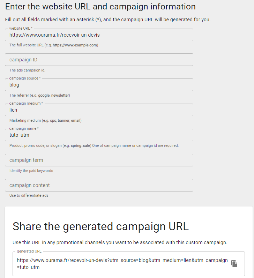Click the 'The ads campaign id.' hint
This screenshot has height=278, width=254.
(x=27, y=70)
